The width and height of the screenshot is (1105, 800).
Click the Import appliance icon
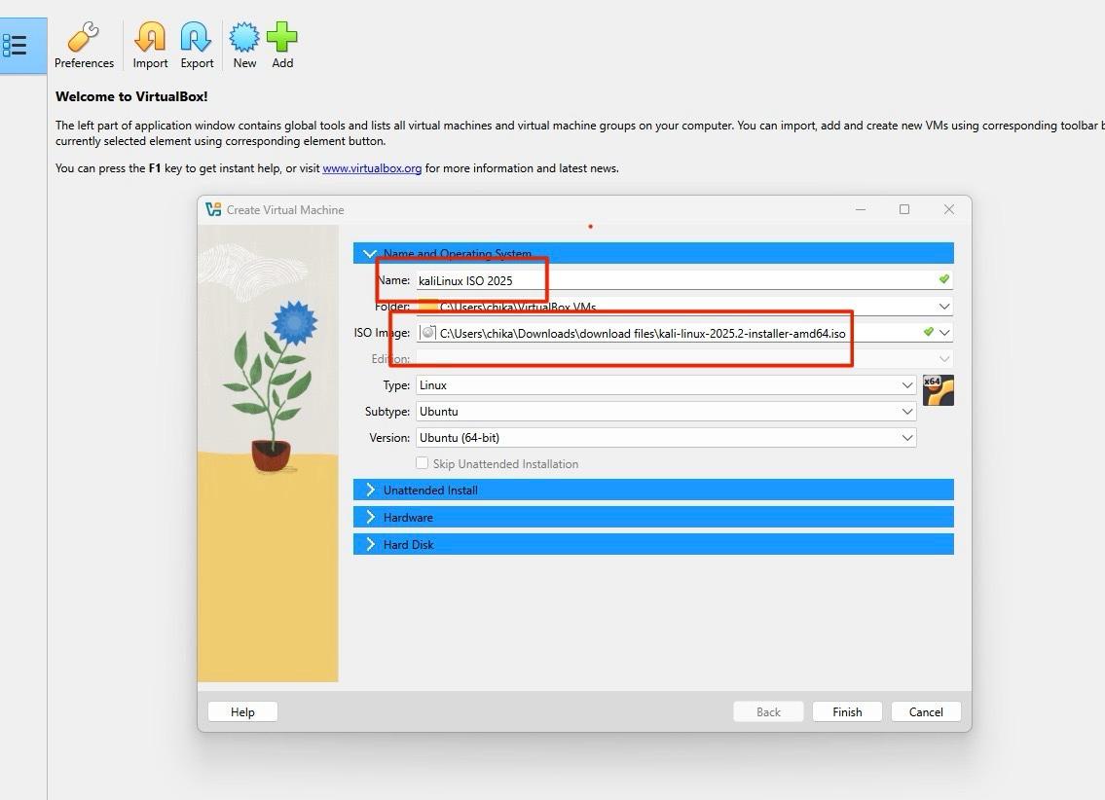point(150,46)
